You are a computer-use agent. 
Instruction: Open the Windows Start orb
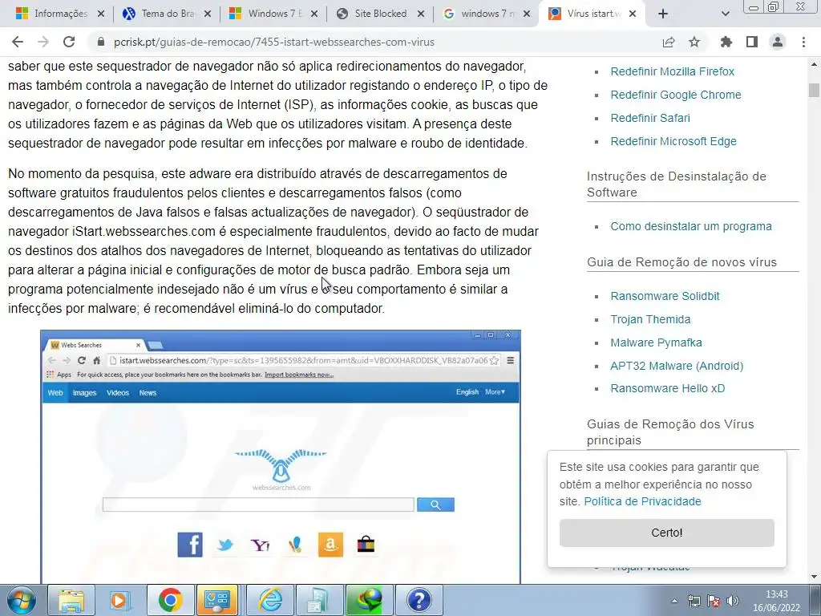click(x=20, y=600)
